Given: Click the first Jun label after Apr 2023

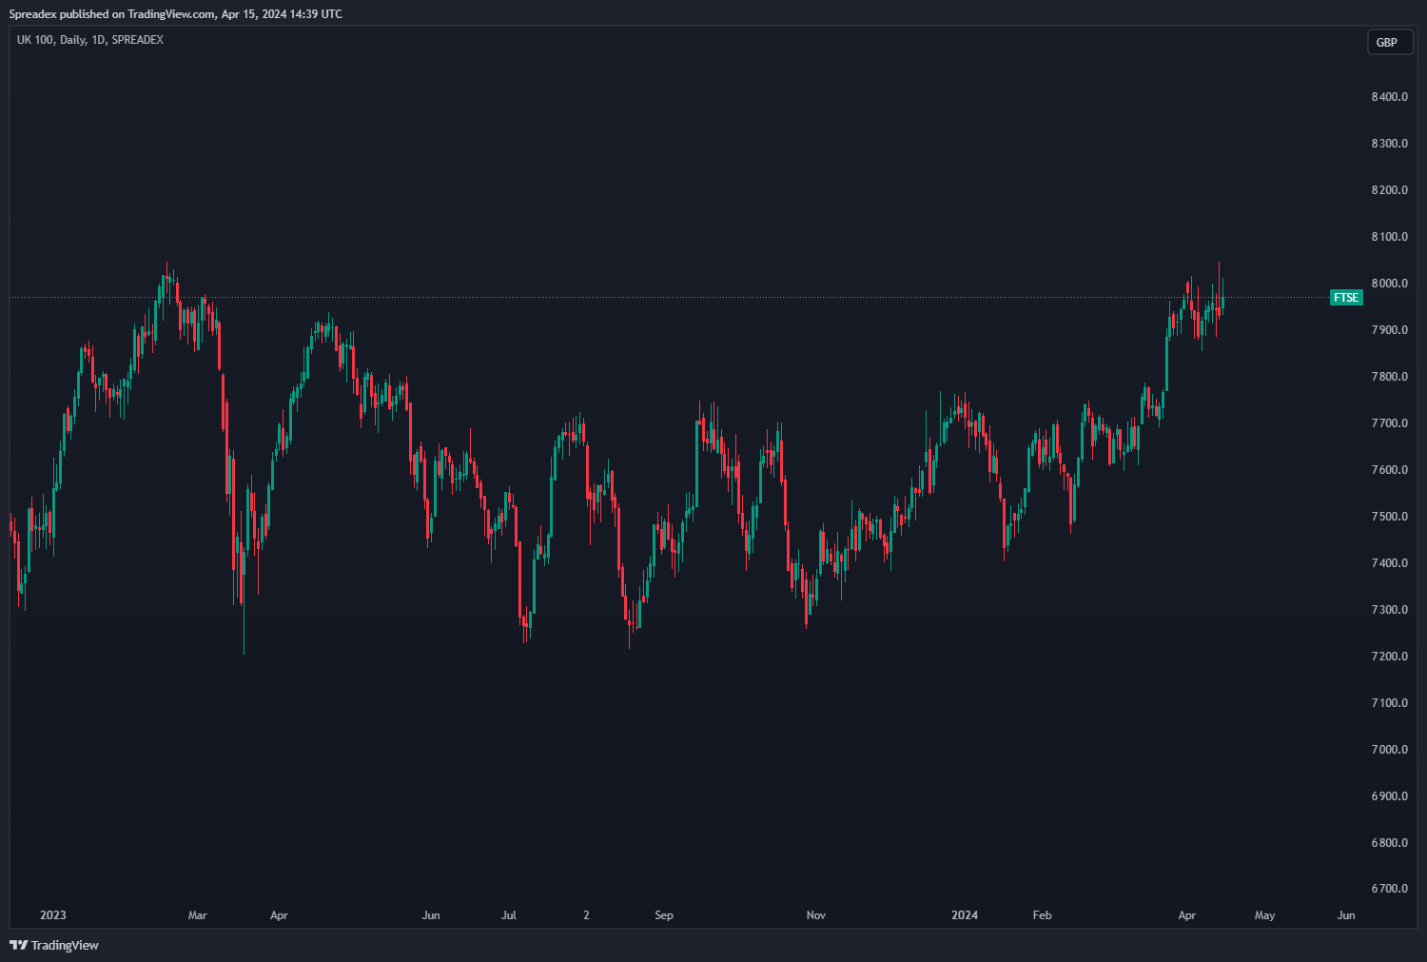Looking at the screenshot, I should 431,915.
